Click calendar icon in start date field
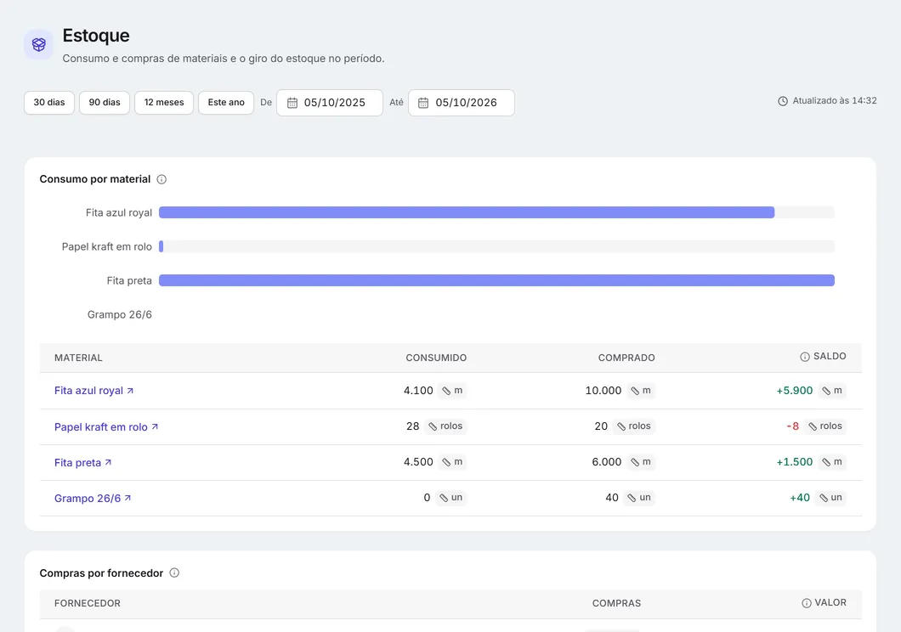This screenshot has height=632, width=901. [x=292, y=103]
